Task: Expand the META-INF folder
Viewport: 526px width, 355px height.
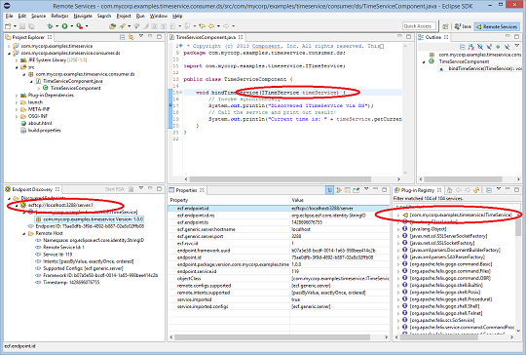Action: pos(17,109)
